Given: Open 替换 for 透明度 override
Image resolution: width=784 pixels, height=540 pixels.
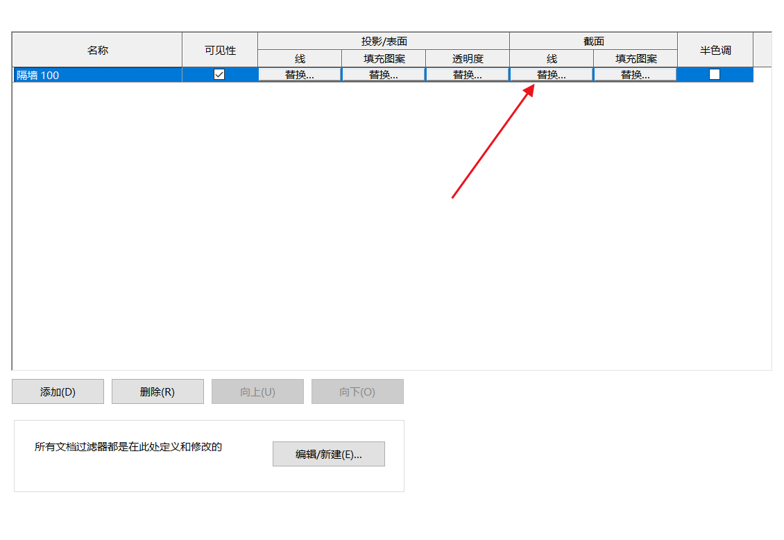Looking at the screenshot, I should click(x=468, y=75).
